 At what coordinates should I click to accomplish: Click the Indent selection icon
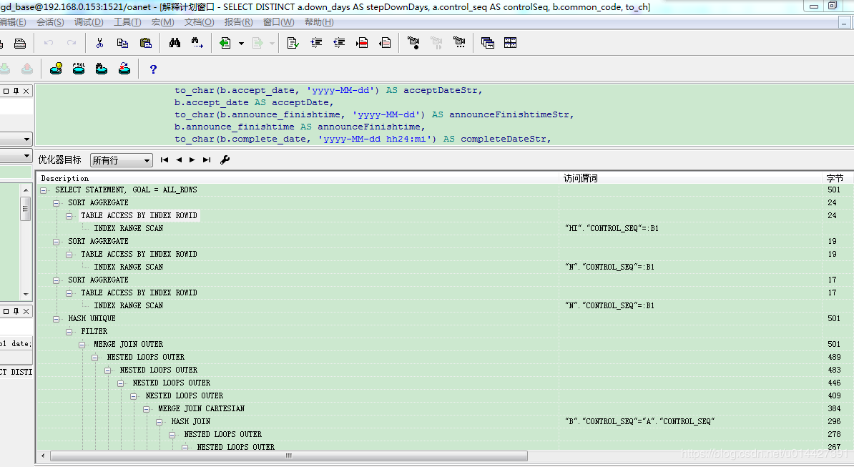[316, 43]
